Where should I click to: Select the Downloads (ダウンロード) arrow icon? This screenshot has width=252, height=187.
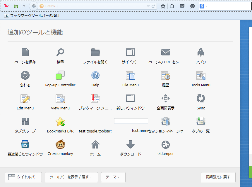[130, 144]
